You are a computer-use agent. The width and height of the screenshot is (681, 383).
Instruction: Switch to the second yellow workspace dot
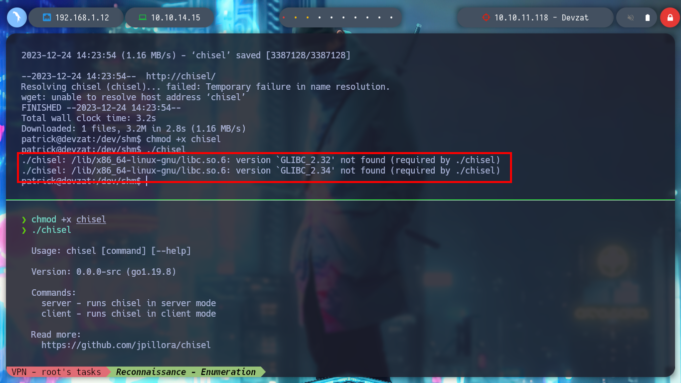[x=295, y=18]
